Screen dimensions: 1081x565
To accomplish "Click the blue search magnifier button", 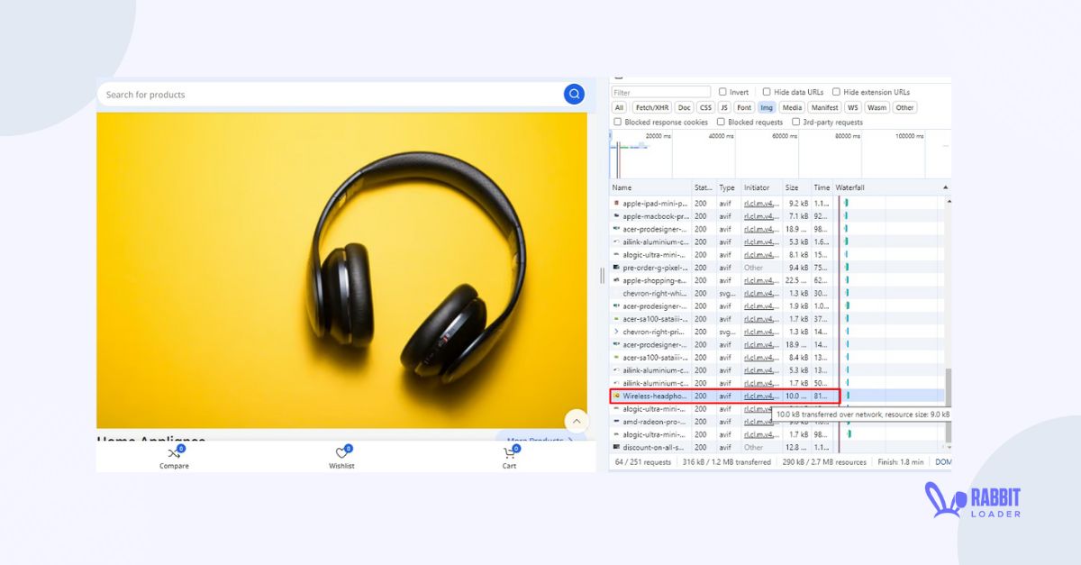I will click(x=574, y=94).
